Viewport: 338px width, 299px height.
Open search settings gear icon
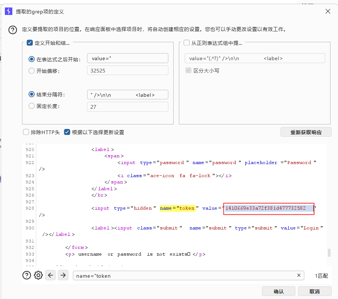coord(38,275)
